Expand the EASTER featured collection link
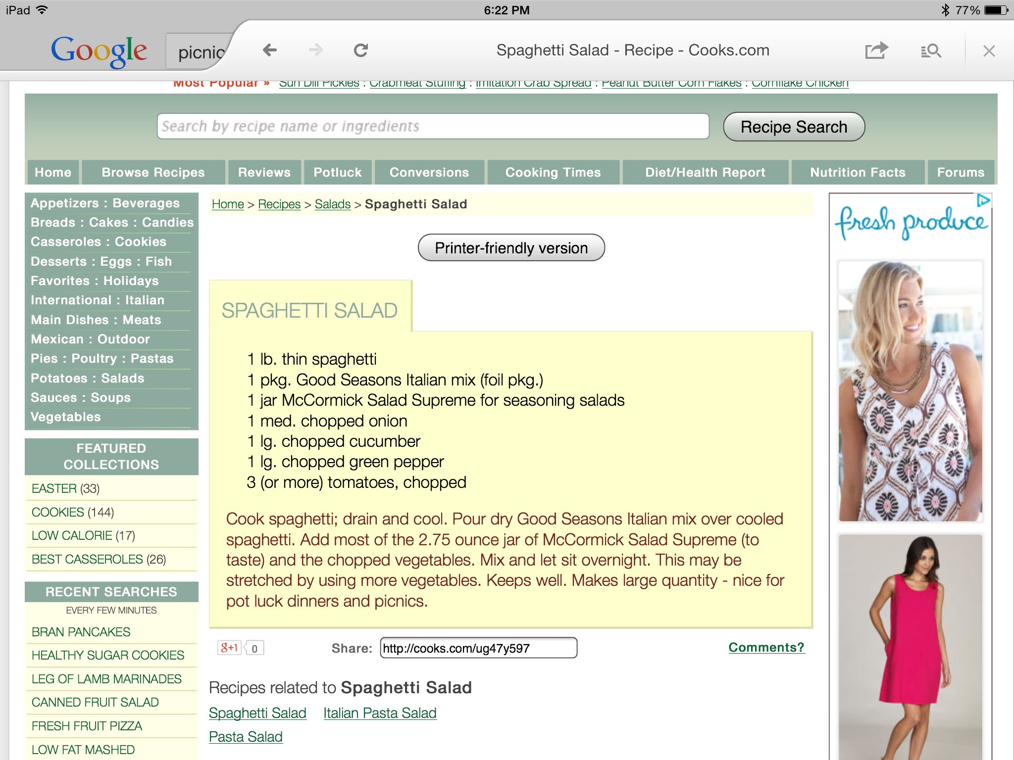The height and width of the screenshot is (760, 1014). click(x=54, y=487)
